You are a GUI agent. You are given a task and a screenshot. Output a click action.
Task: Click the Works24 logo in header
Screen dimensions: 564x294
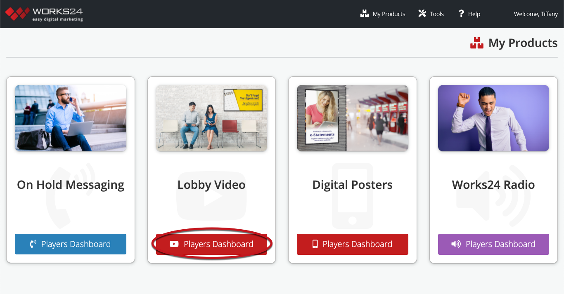44,14
